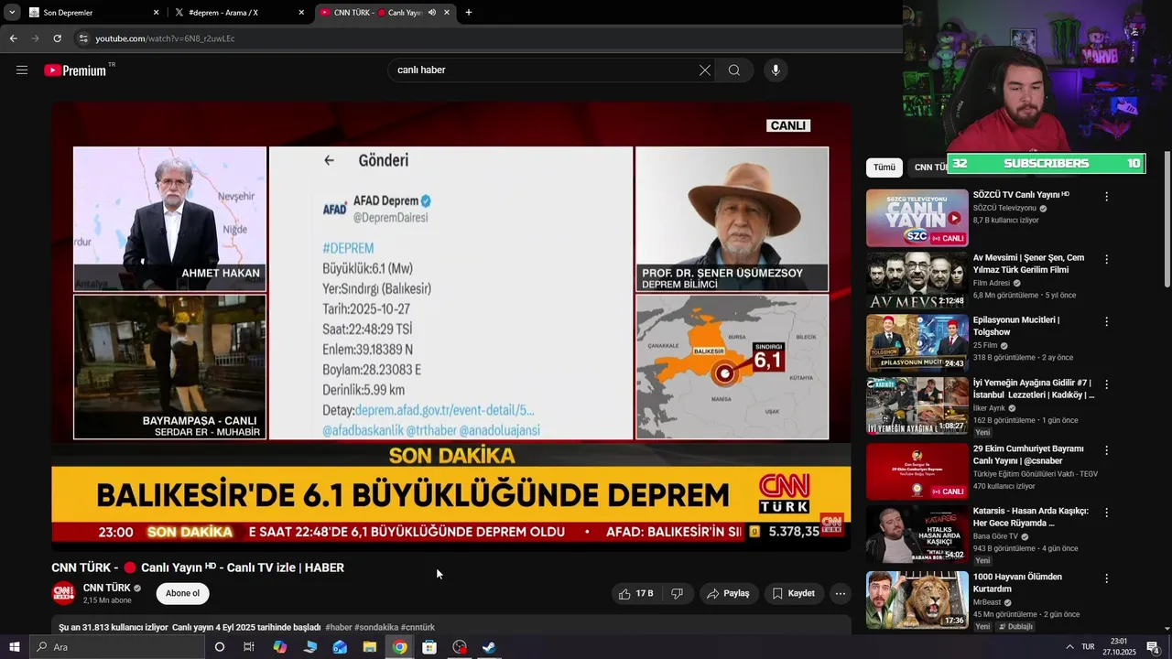Open a new browser tab

point(469,13)
